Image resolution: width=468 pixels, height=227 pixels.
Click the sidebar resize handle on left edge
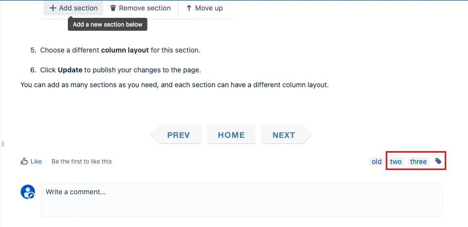point(2,144)
